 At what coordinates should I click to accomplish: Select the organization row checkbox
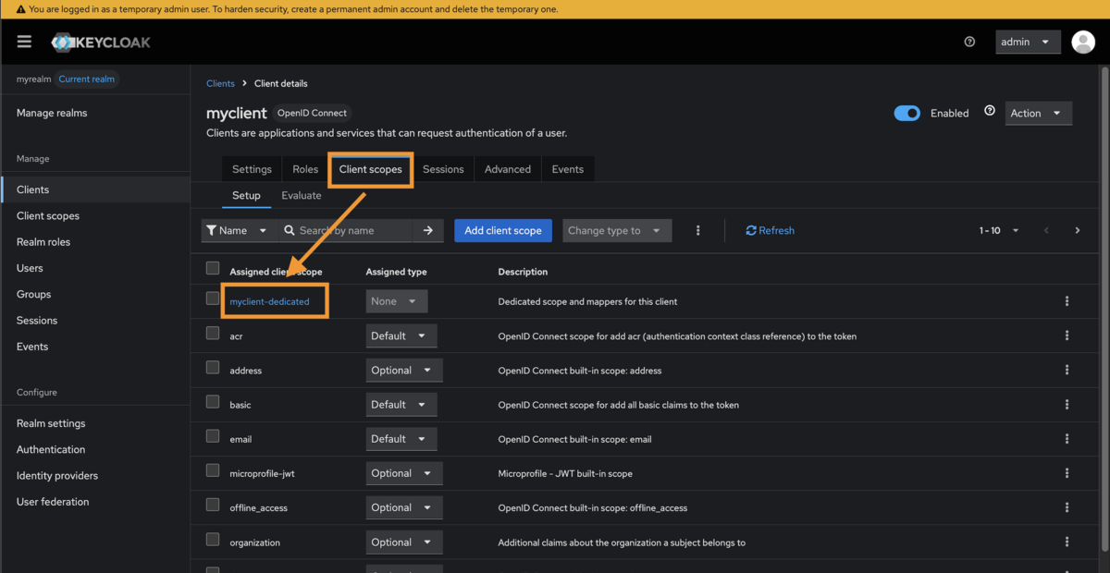(213, 539)
